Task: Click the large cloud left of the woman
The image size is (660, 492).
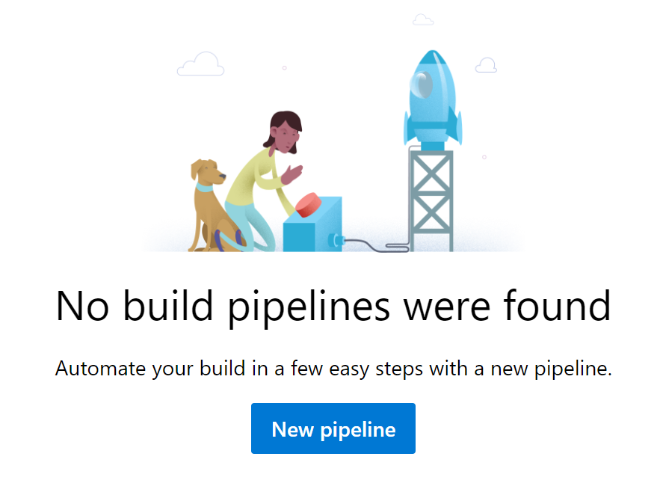Action: tap(201, 64)
